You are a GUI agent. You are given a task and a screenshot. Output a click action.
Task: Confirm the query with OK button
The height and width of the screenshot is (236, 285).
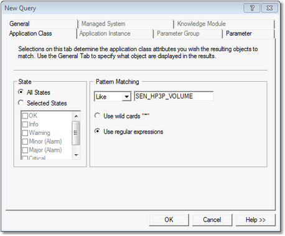point(169,220)
